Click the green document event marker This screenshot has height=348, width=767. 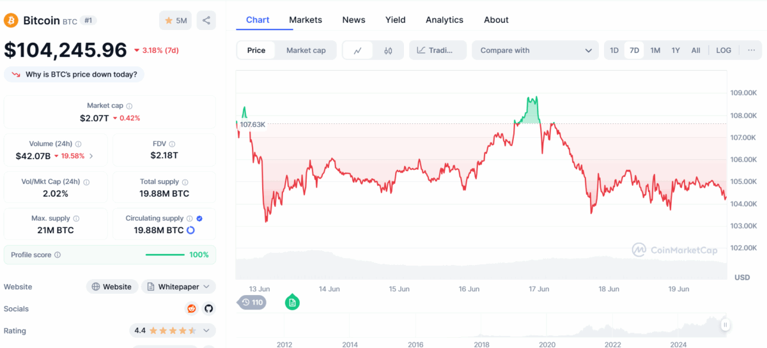click(292, 303)
